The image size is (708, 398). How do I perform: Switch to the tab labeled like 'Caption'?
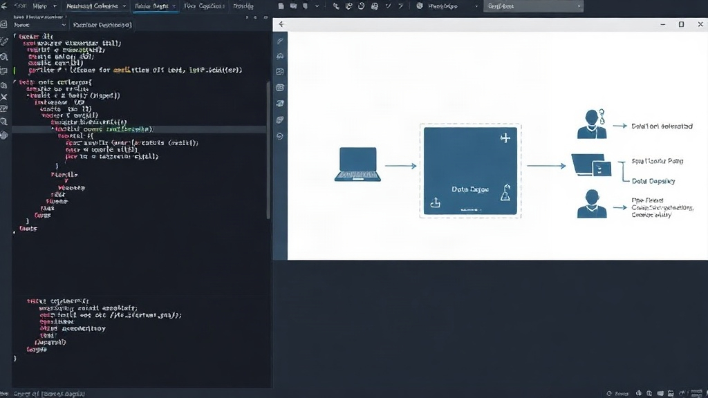tap(204, 6)
